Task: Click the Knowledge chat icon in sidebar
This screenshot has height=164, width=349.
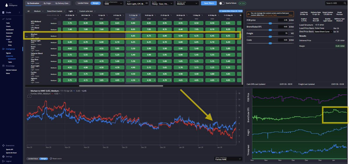Action: click(x=3, y=66)
